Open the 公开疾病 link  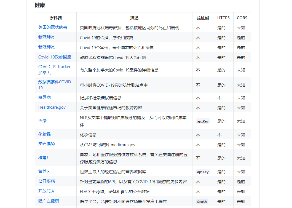tap(47, 181)
